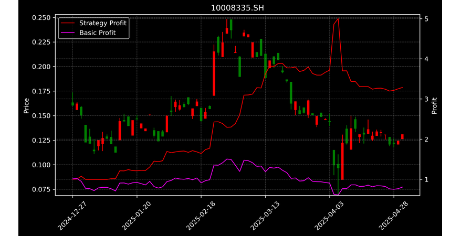Viewport: 461px width, 236px height.
Task: Click the 0.125 price tick label
Action: (41, 141)
